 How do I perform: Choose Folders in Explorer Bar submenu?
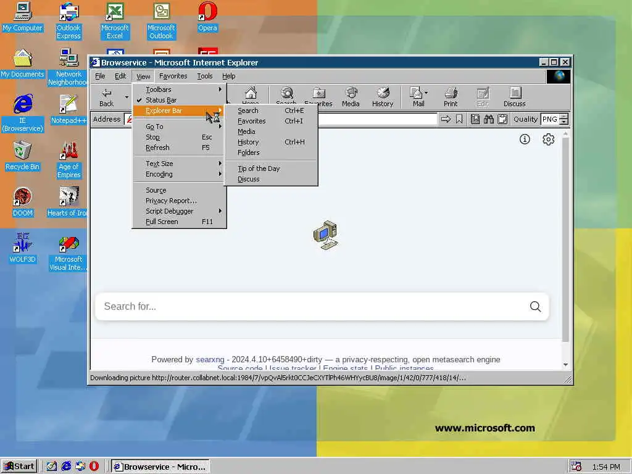pos(271,152)
